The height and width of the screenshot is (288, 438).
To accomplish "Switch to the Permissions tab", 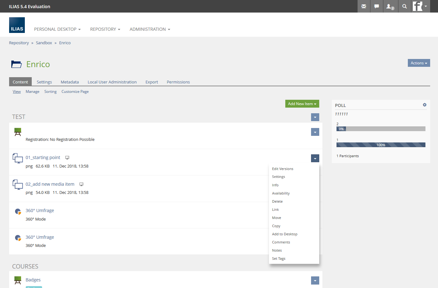I will pyautogui.click(x=178, y=82).
